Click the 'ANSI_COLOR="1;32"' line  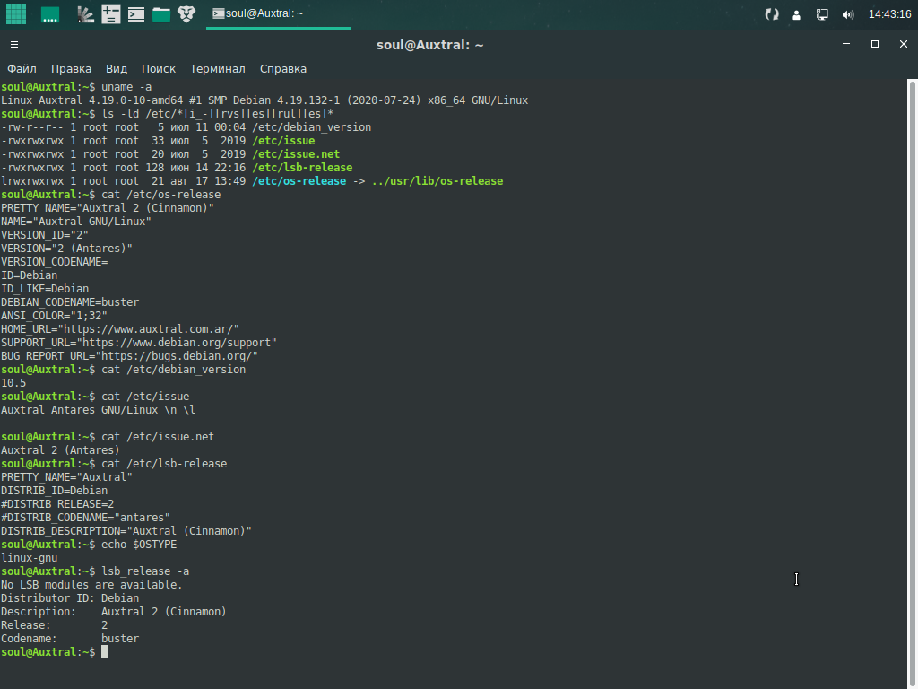click(54, 316)
